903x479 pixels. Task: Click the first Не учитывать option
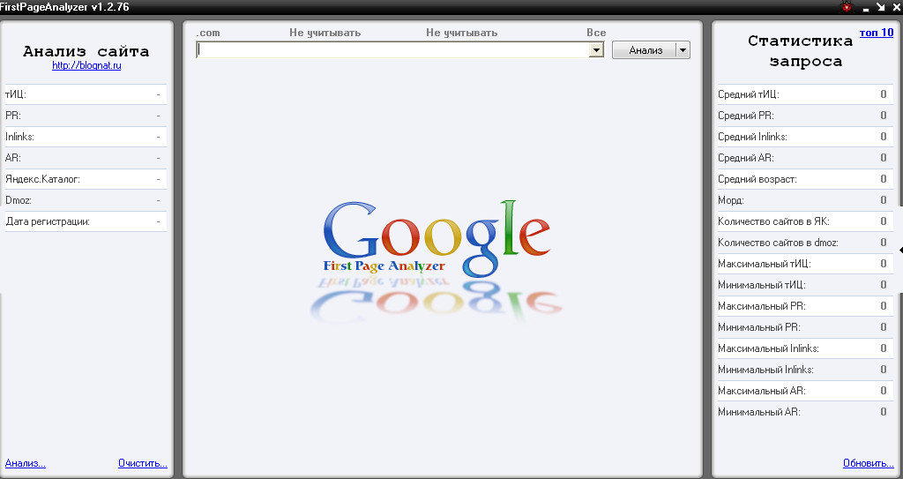tap(325, 33)
